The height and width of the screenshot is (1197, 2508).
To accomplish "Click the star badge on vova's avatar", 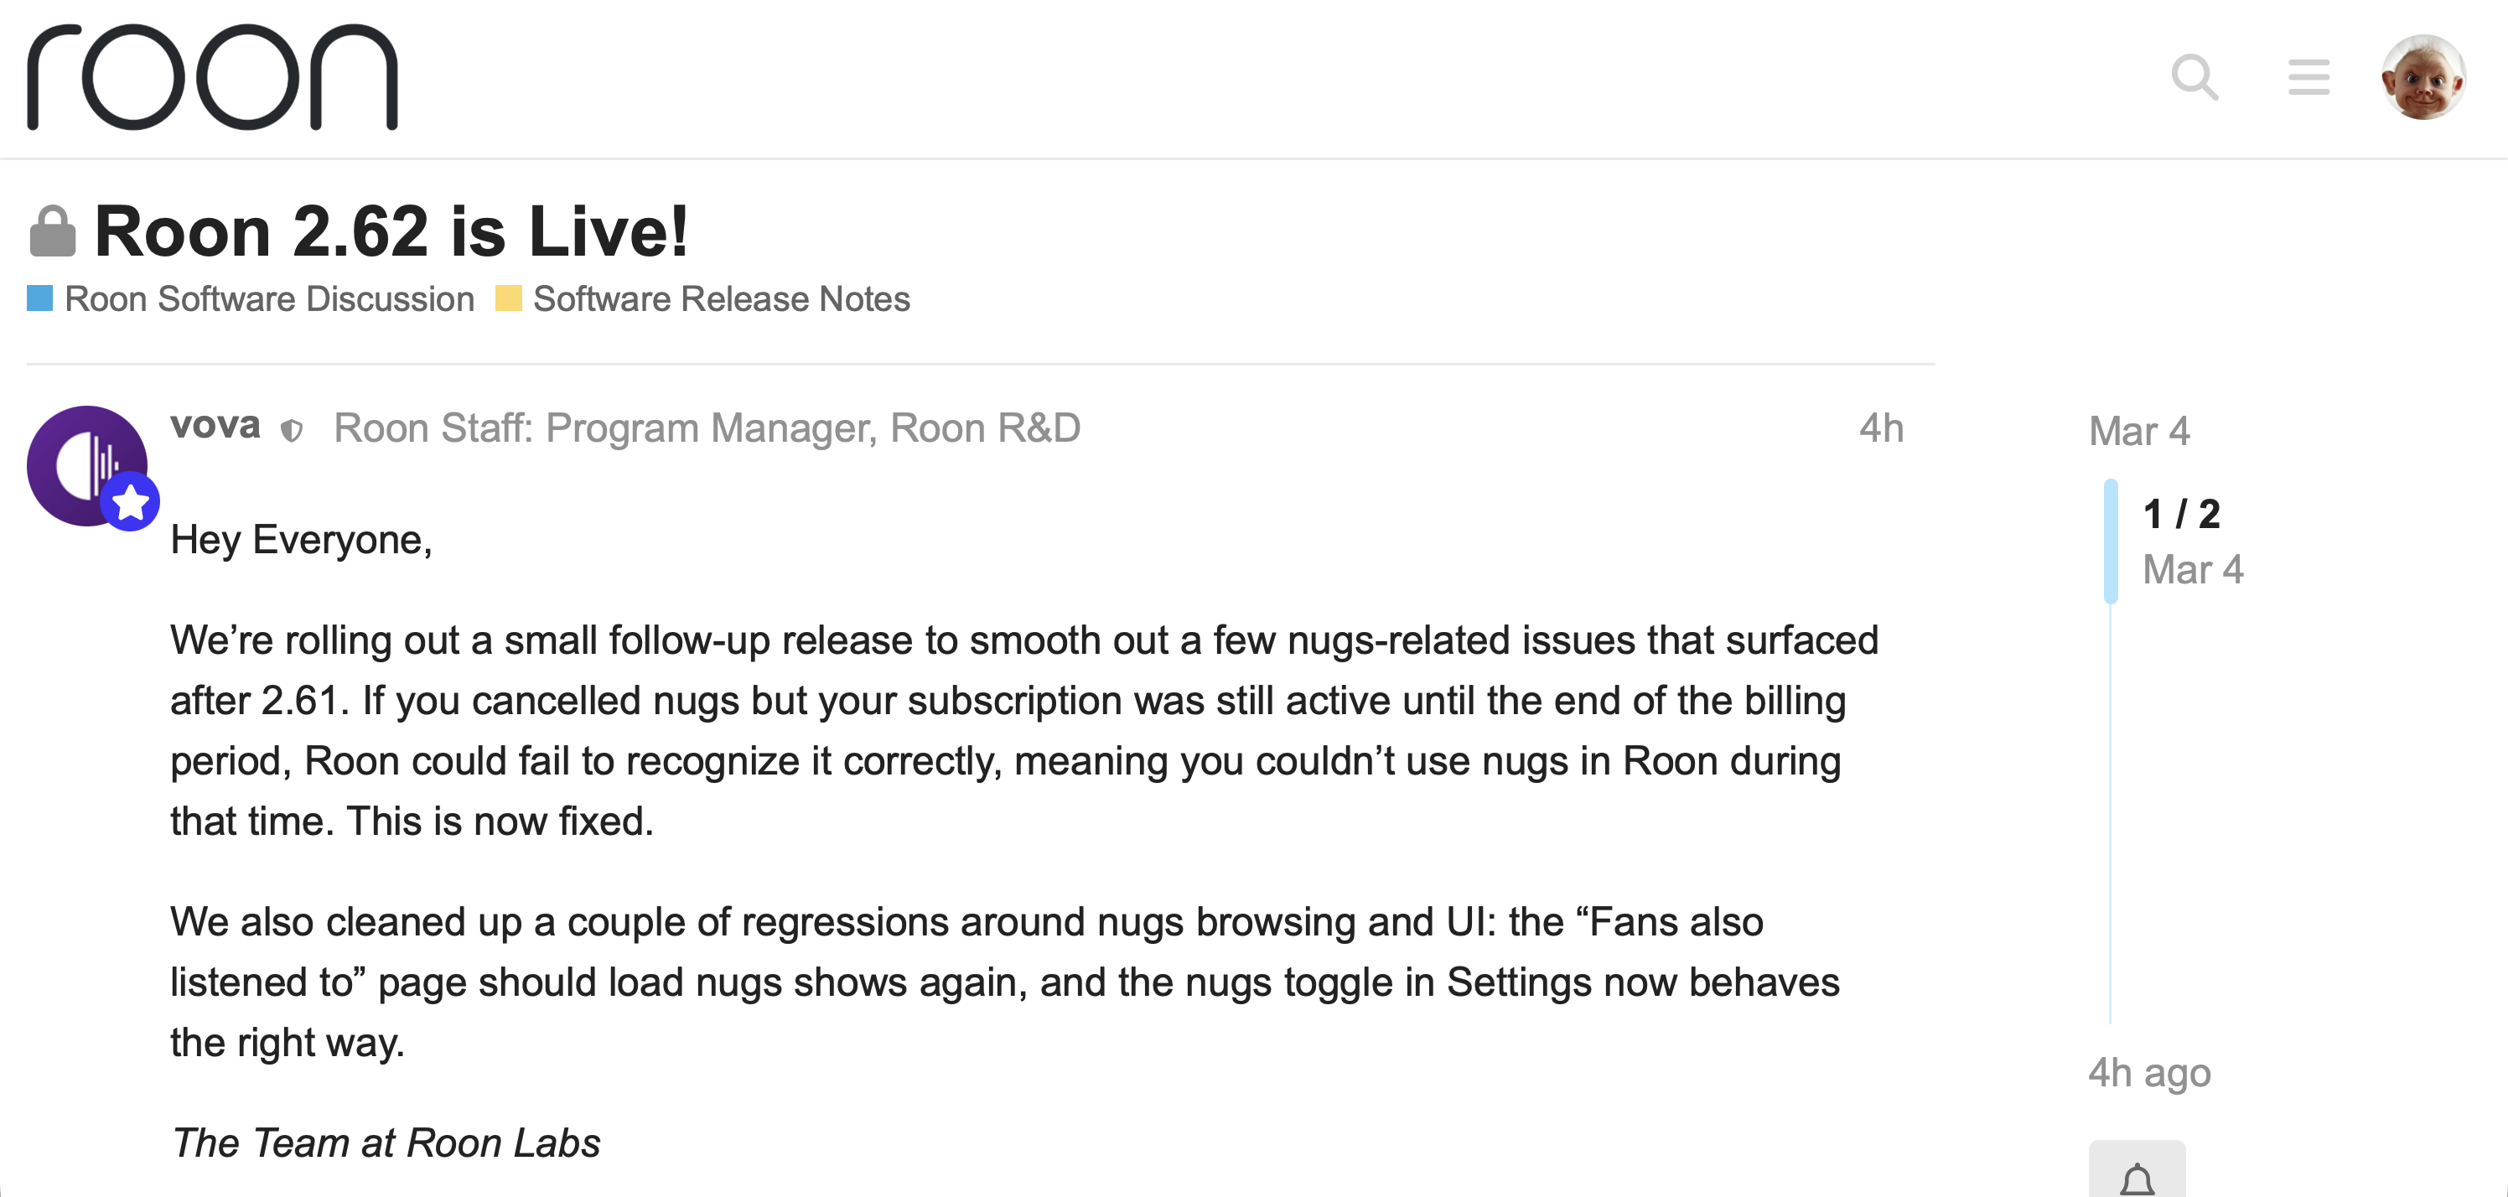I will coord(131,503).
